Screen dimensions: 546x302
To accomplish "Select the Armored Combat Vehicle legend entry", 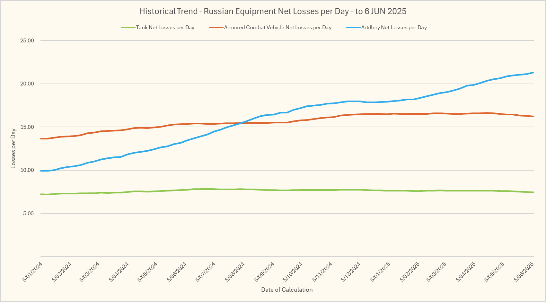I will [x=277, y=28].
